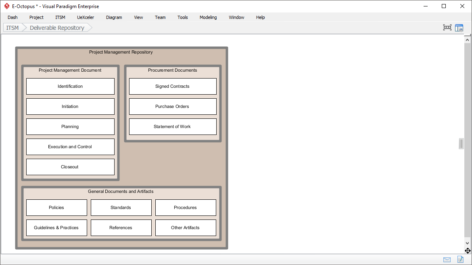Open the Diagram menu

pos(114,17)
